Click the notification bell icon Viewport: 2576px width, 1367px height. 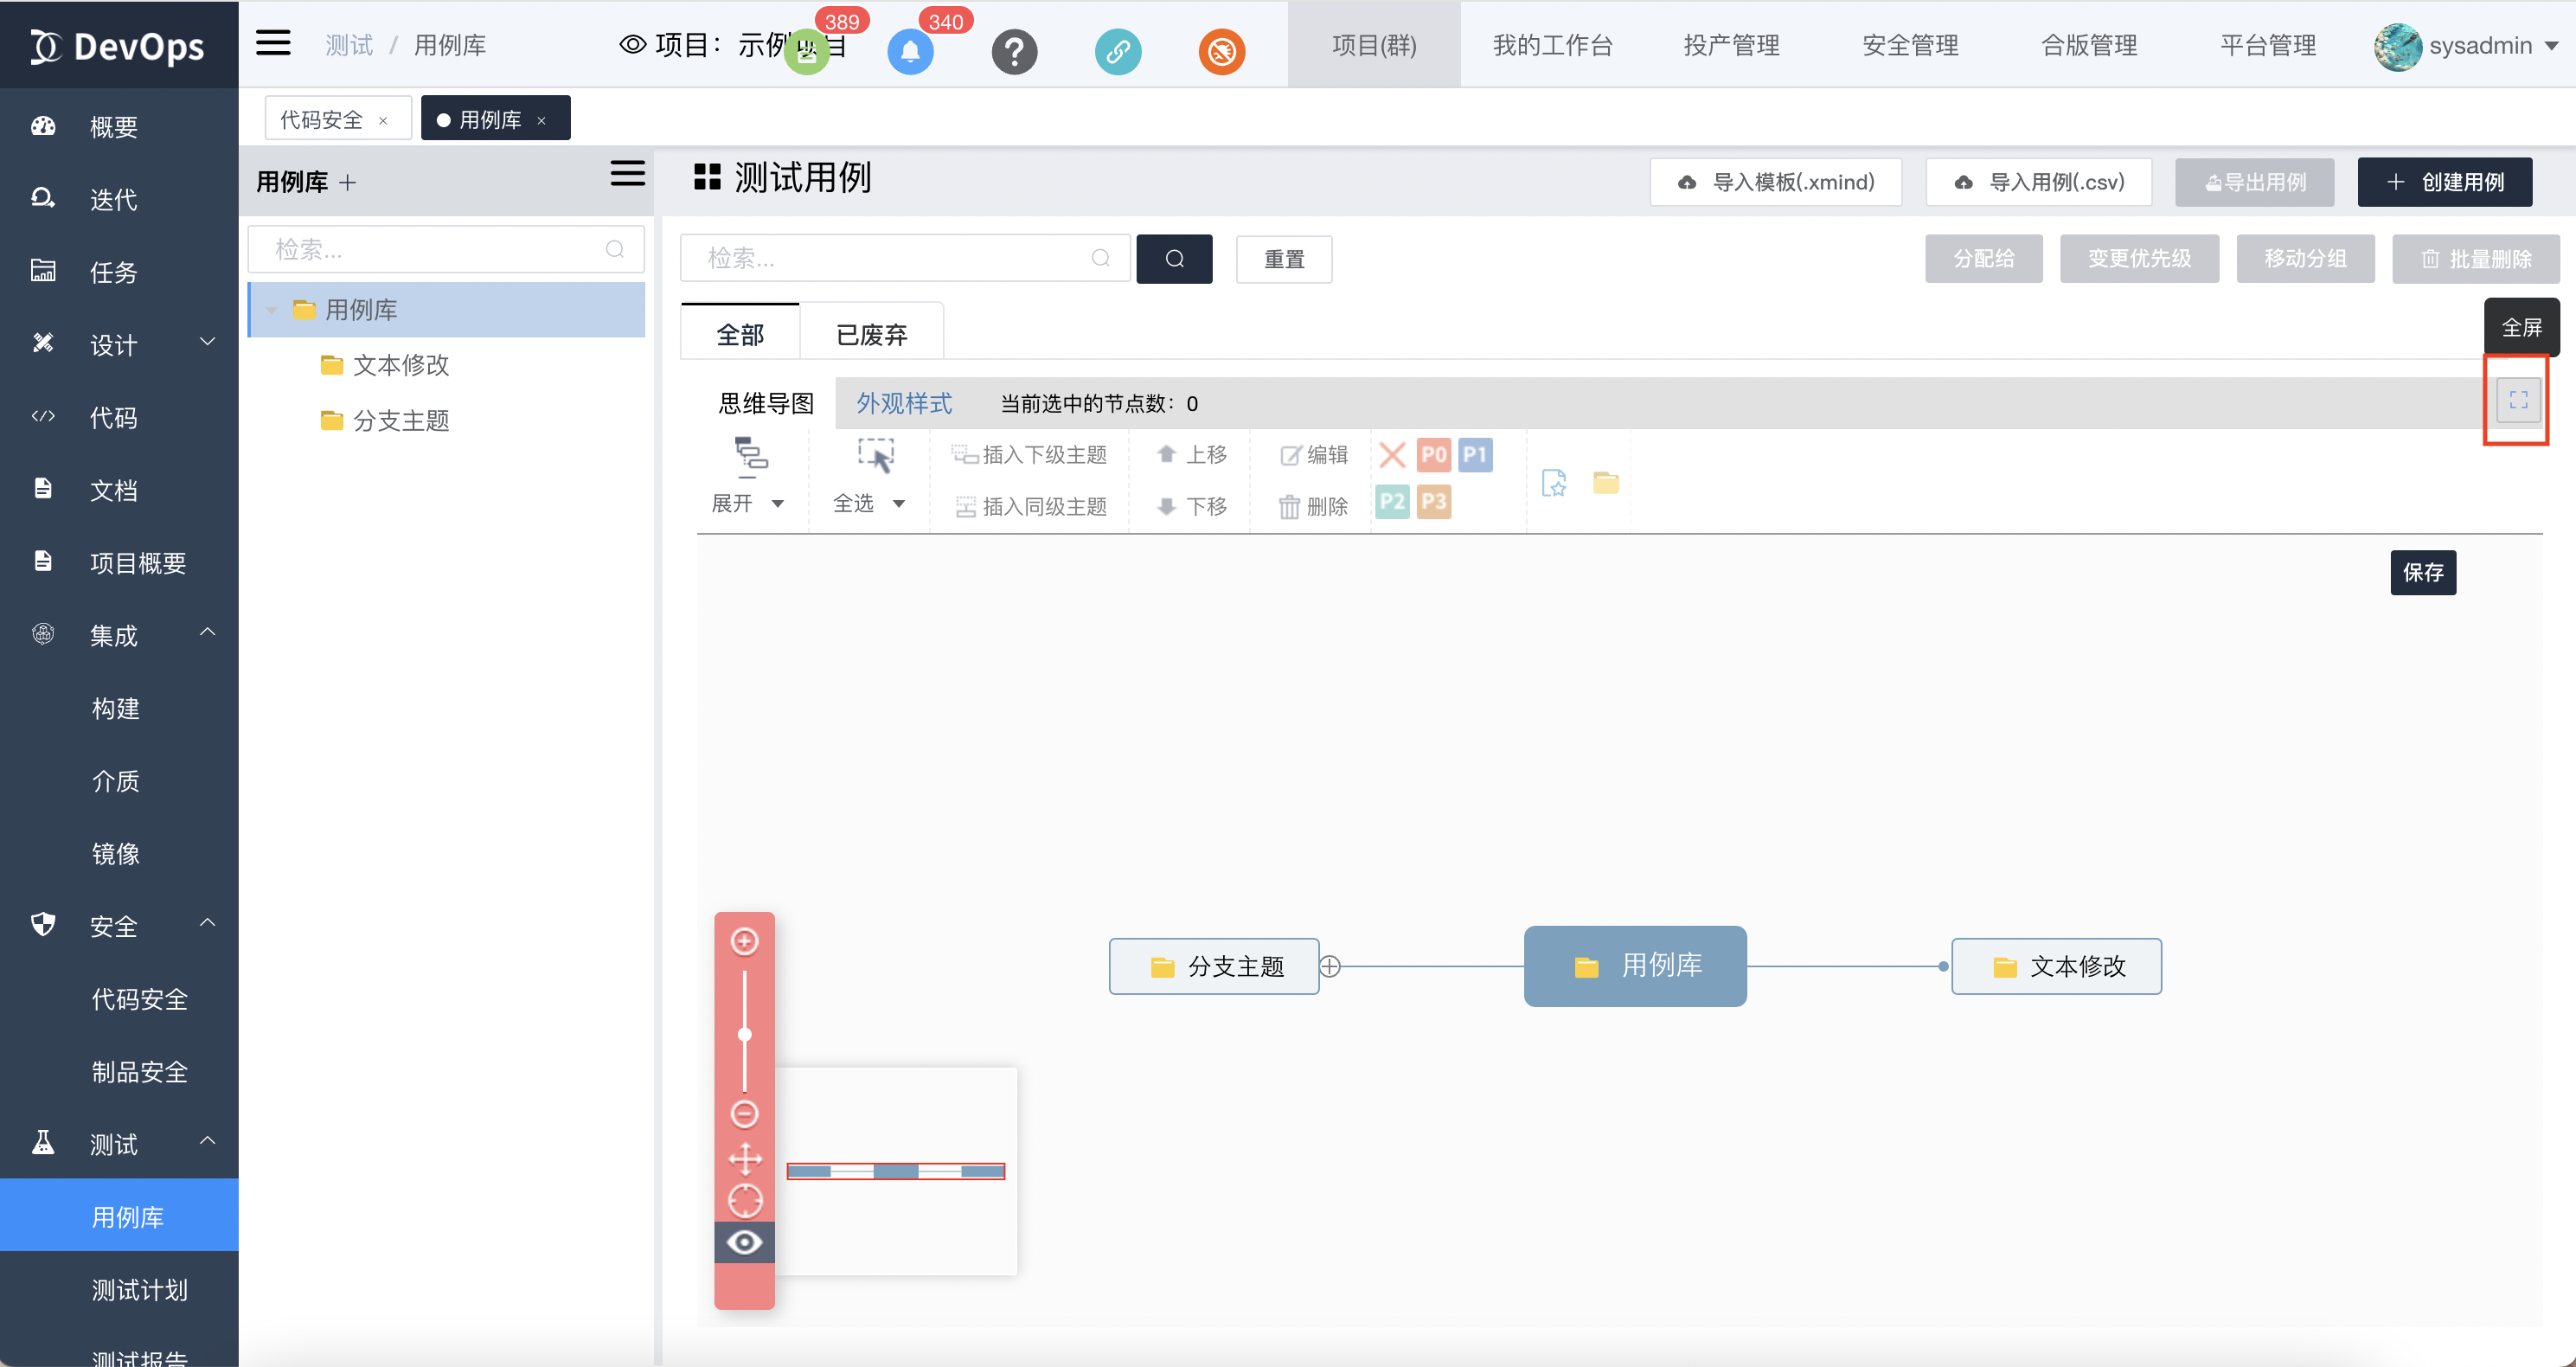tap(909, 51)
